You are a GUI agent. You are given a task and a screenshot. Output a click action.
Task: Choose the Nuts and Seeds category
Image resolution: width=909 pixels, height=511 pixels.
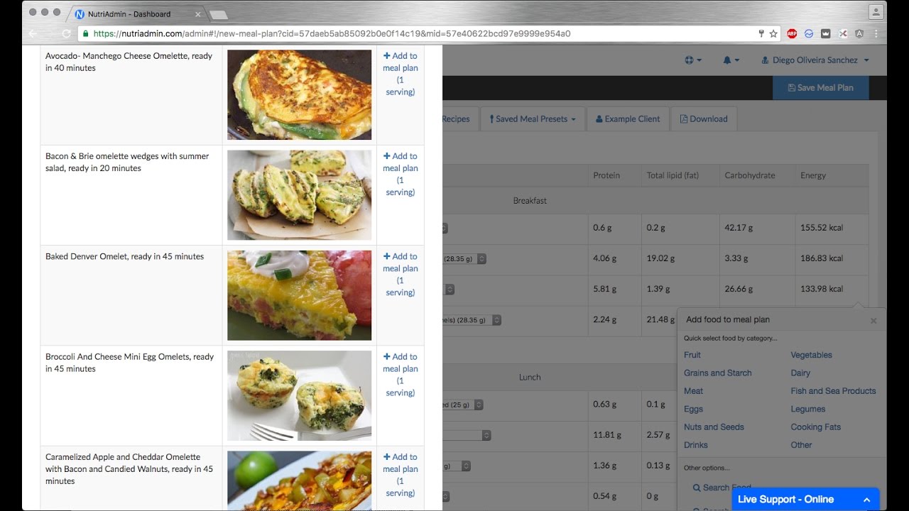point(714,427)
